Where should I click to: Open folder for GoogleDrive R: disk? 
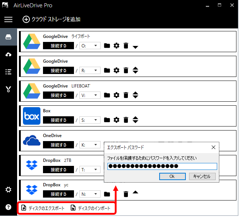(107, 70)
